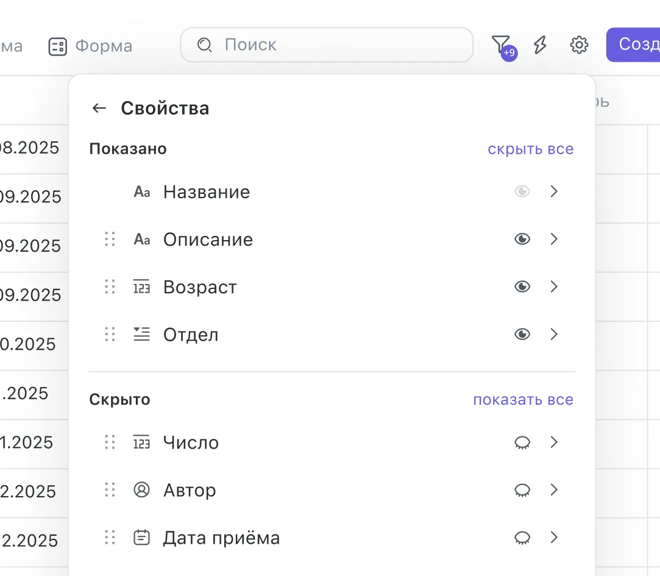This screenshot has height=576, width=660.
Task: Open automations via the lightning bolt icon
Action: 540,44
